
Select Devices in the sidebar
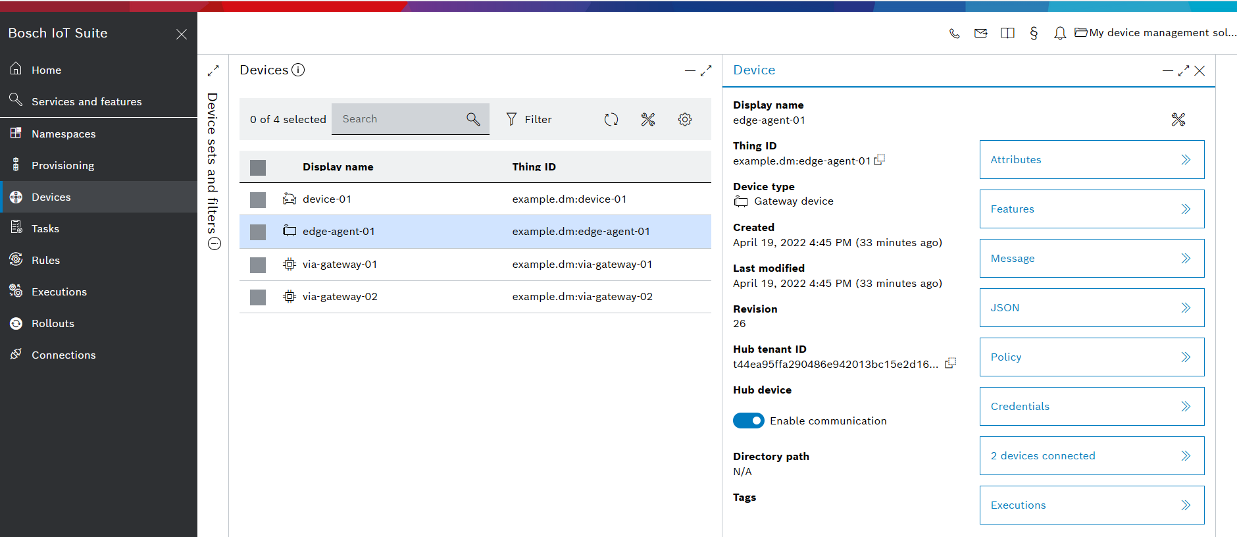pos(99,197)
